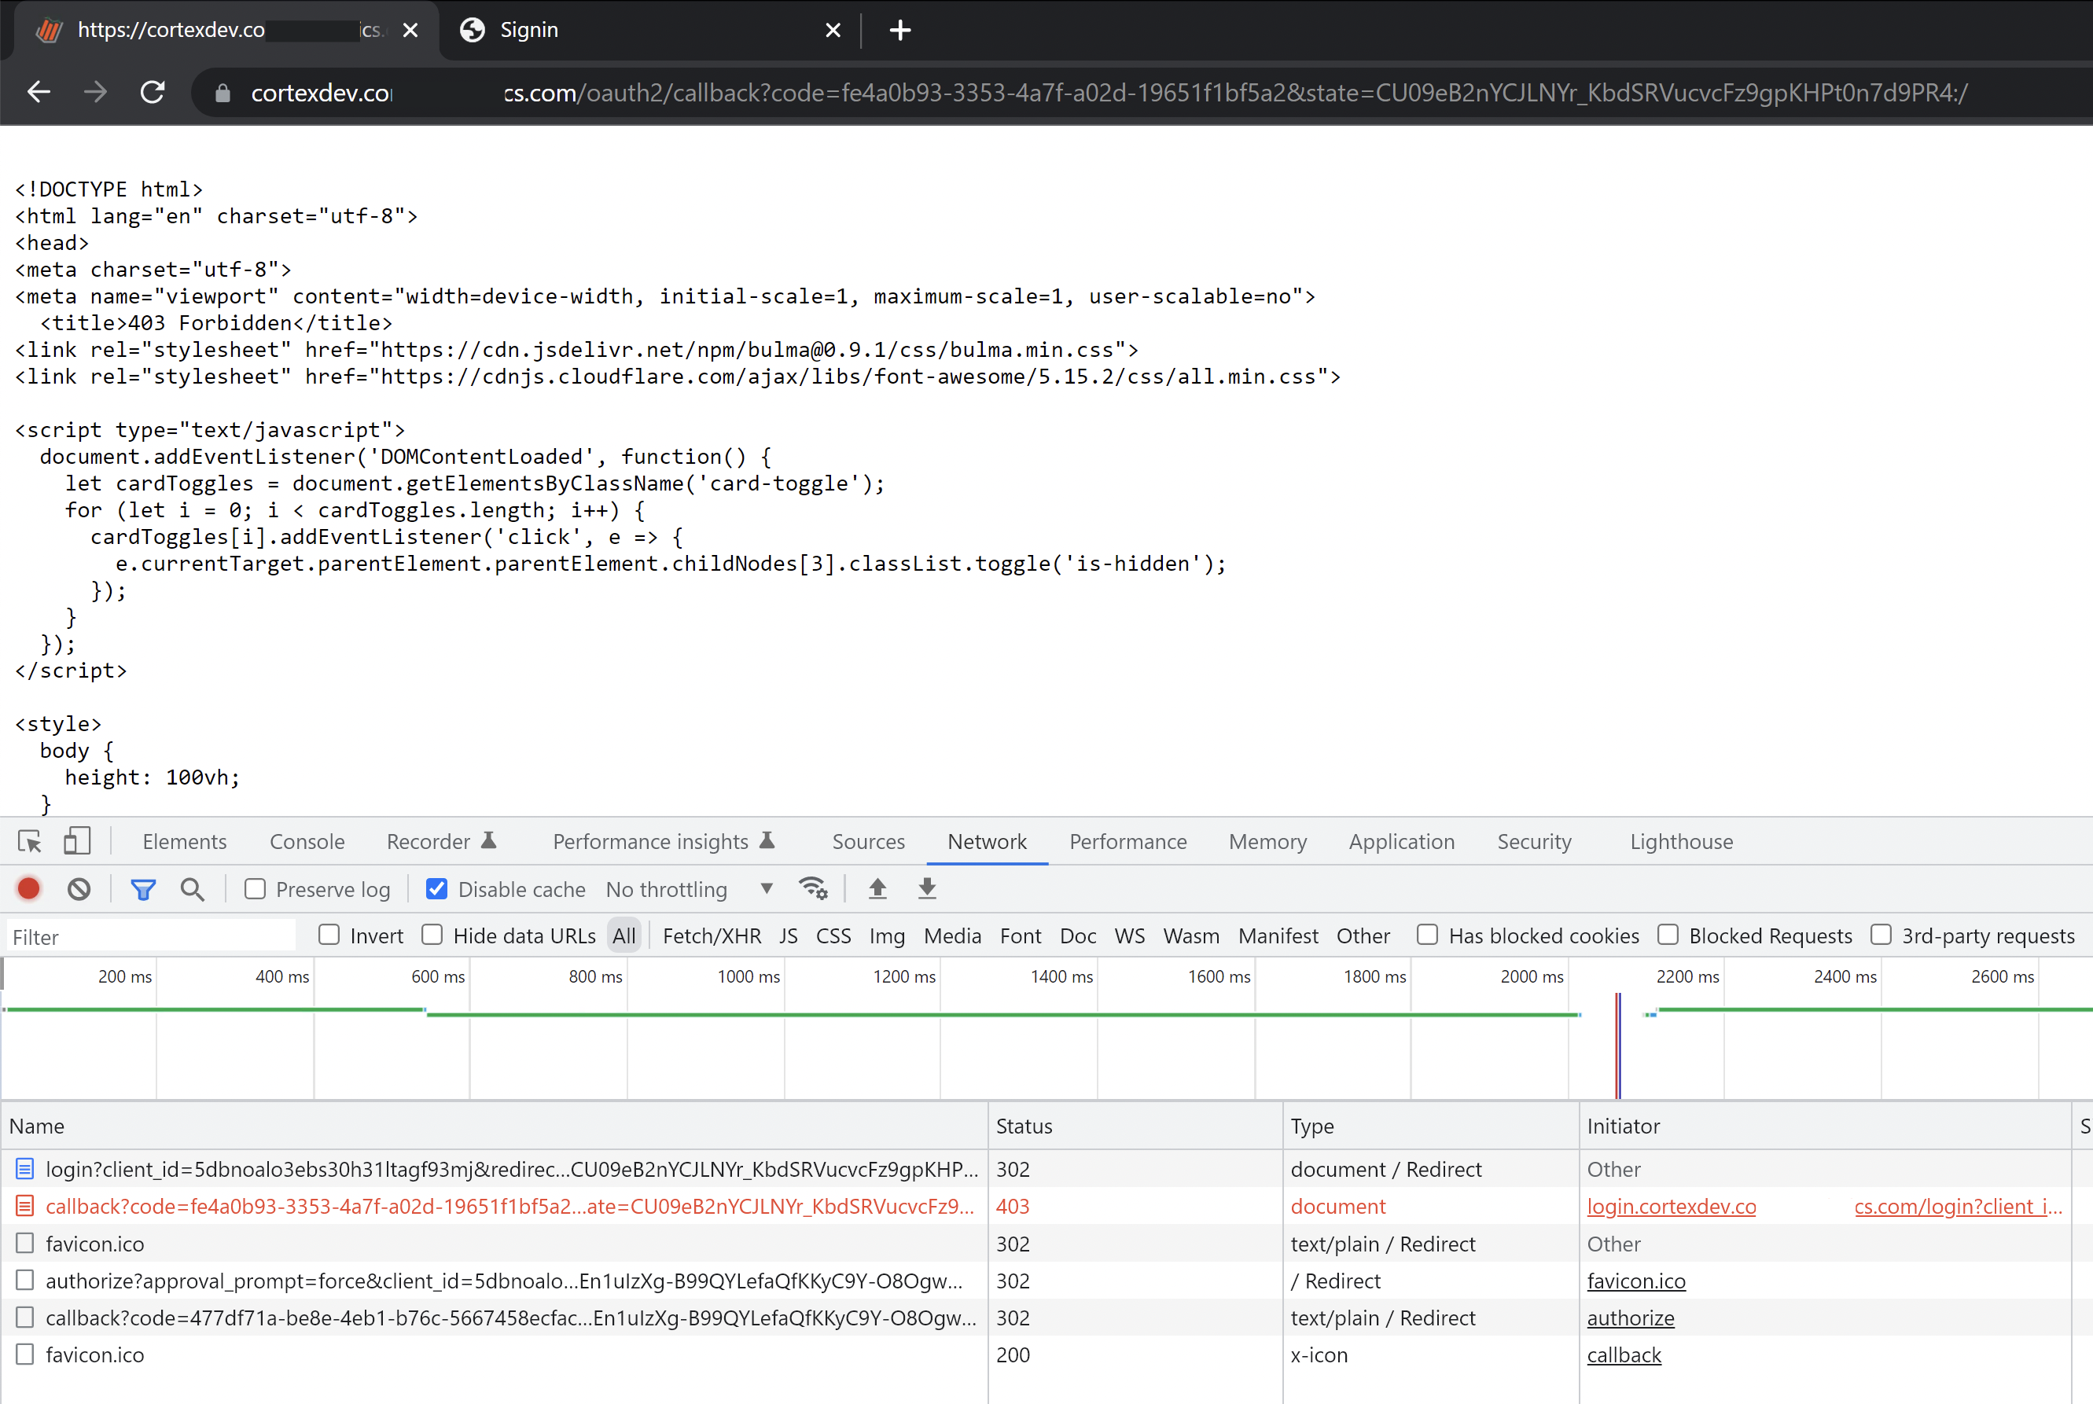2093x1404 pixels.
Task: Click the export HAR download icon
Action: point(927,888)
